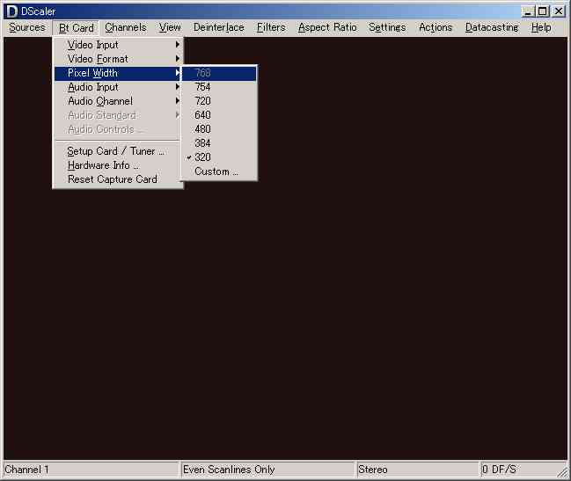Expand the Video Input submenu
This screenshot has height=481, width=571.
[118, 45]
